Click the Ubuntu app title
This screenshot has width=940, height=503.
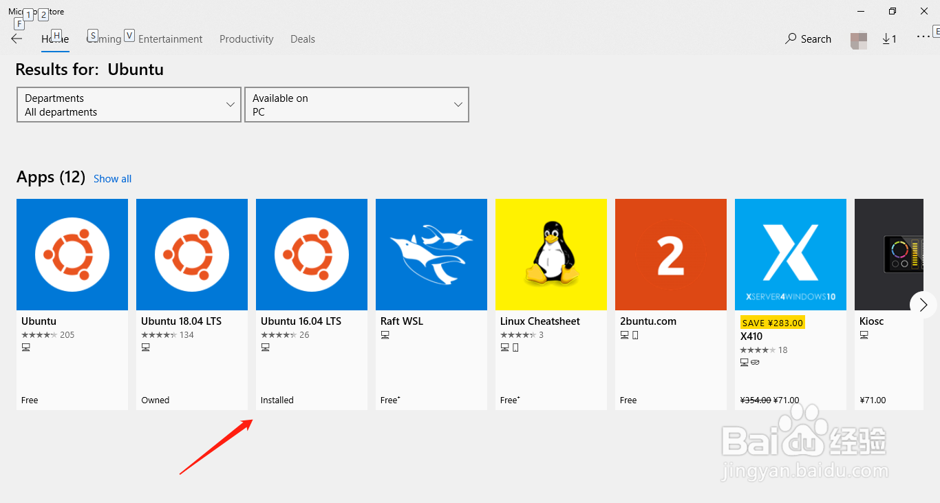click(39, 321)
